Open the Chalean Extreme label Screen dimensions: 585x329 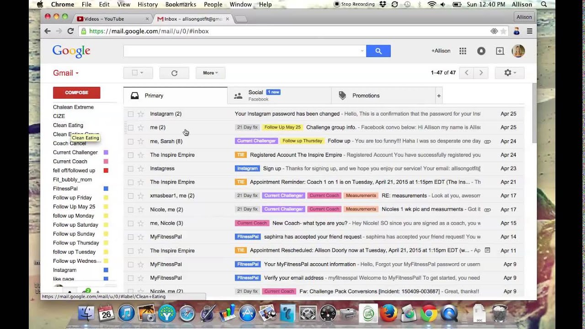point(73,107)
